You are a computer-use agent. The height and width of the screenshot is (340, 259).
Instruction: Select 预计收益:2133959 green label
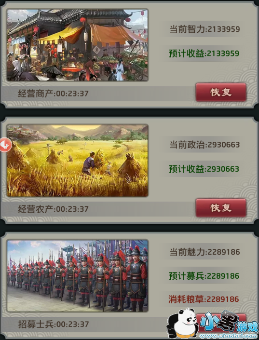[x=204, y=54]
